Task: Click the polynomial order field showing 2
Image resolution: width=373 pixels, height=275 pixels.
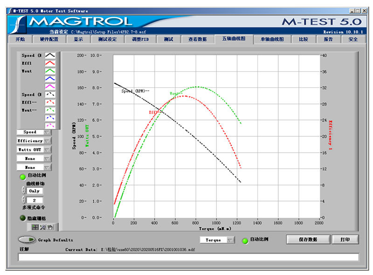Action: [35, 200]
